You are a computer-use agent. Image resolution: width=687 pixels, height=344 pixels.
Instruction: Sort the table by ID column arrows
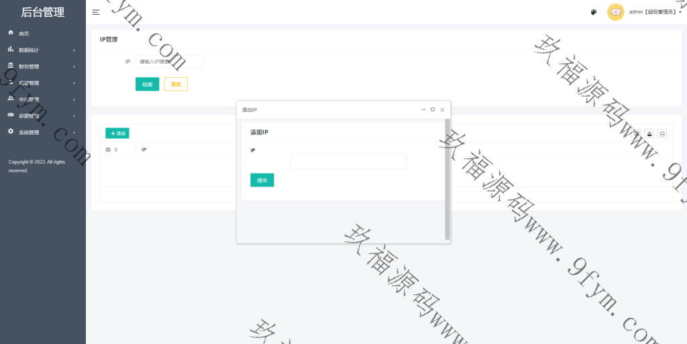click(115, 150)
